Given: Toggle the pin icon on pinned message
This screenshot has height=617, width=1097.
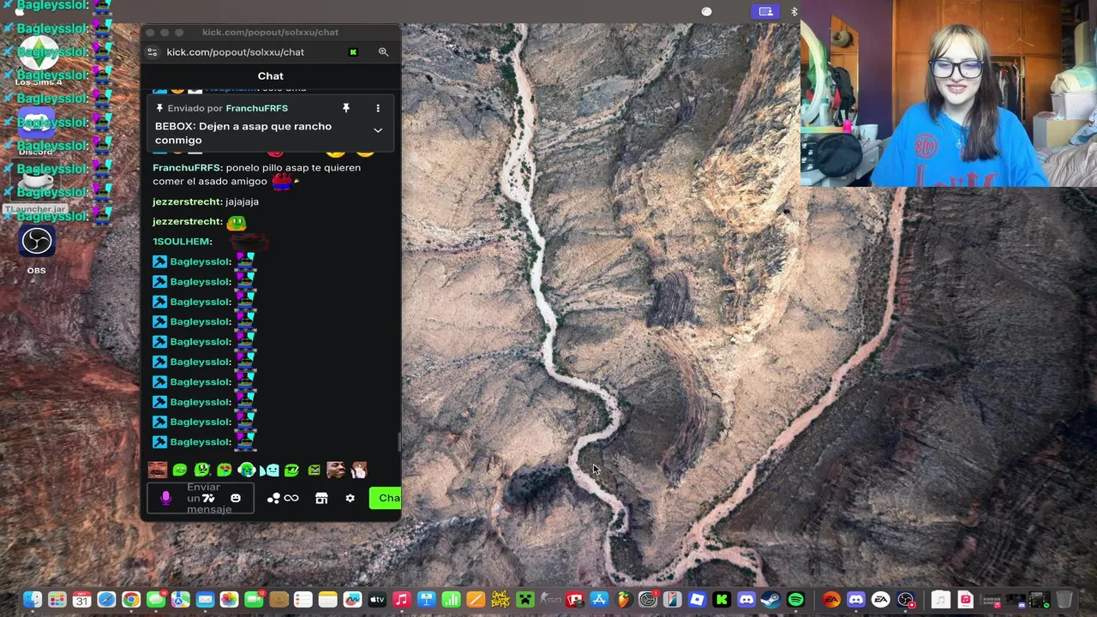Looking at the screenshot, I should point(346,108).
